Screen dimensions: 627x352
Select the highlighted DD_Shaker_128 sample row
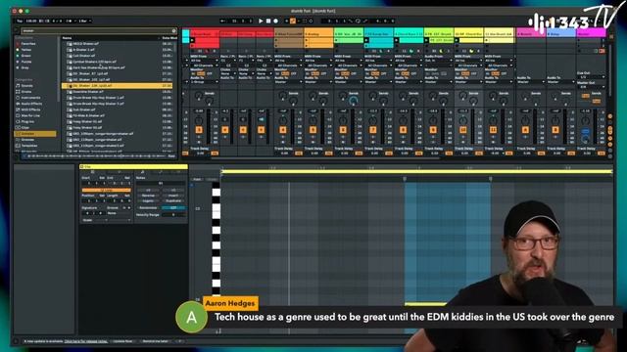(x=118, y=86)
